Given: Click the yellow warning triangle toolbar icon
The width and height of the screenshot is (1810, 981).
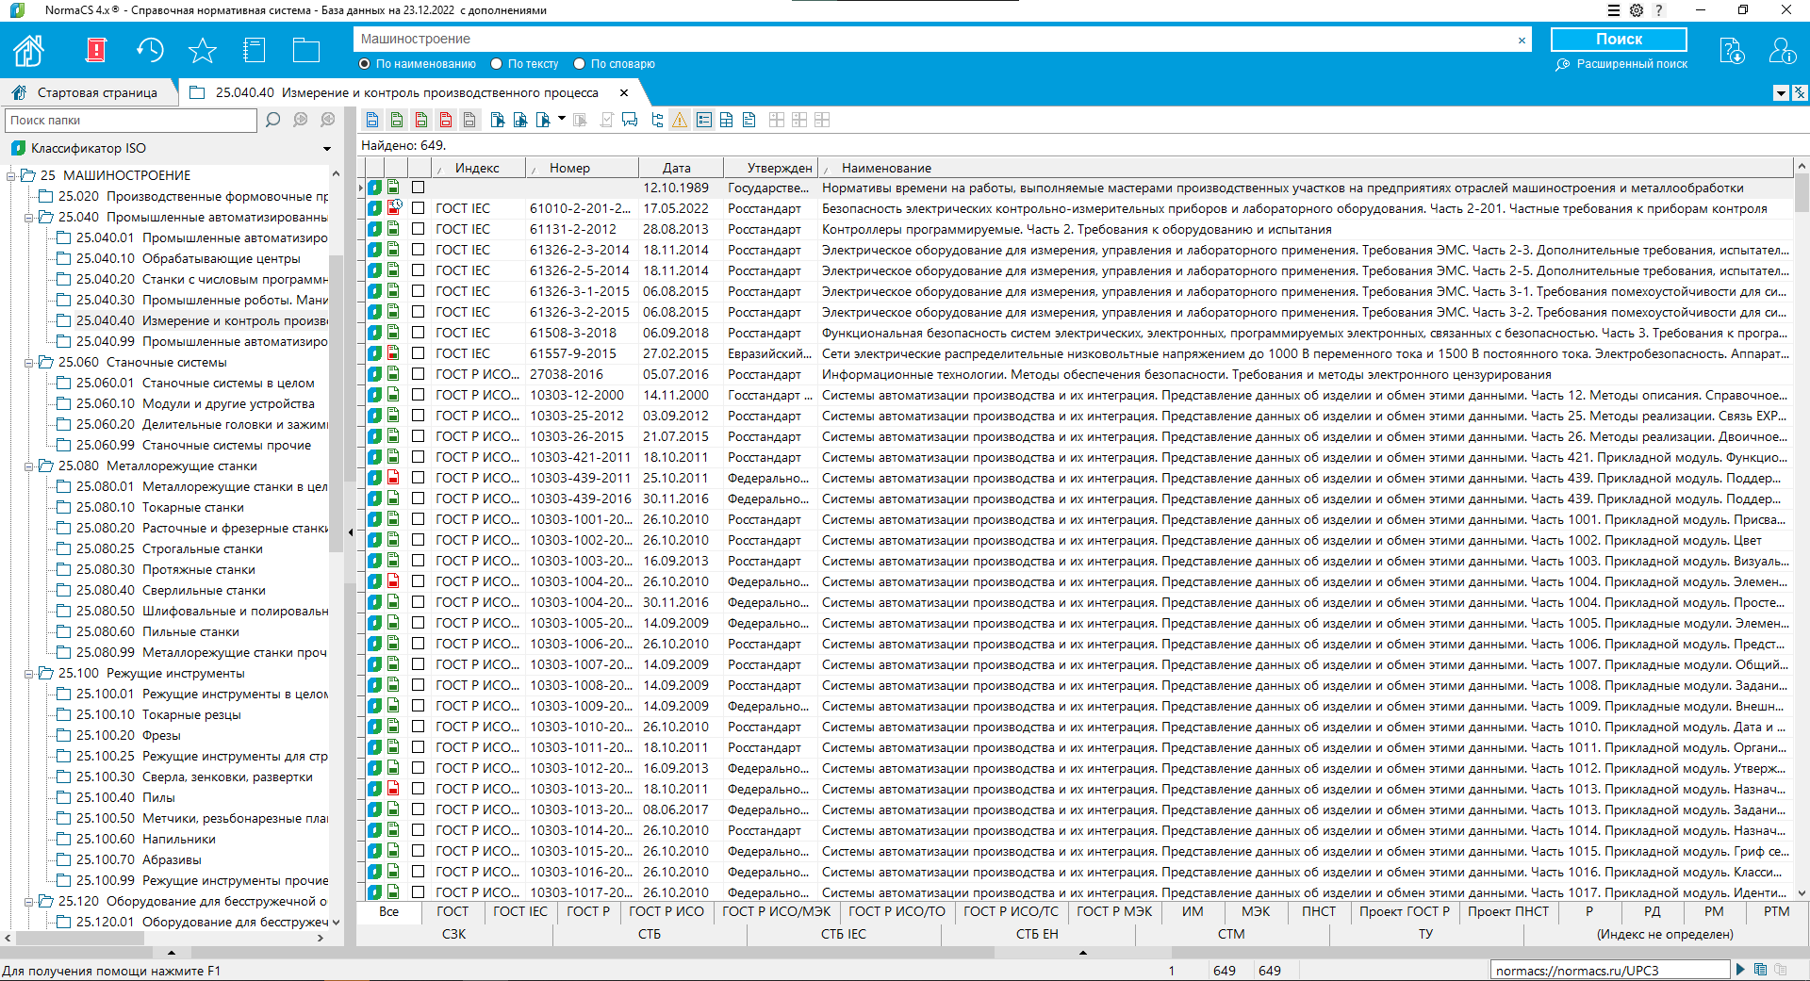Looking at the screenshot, I should [x=680, y=120].
